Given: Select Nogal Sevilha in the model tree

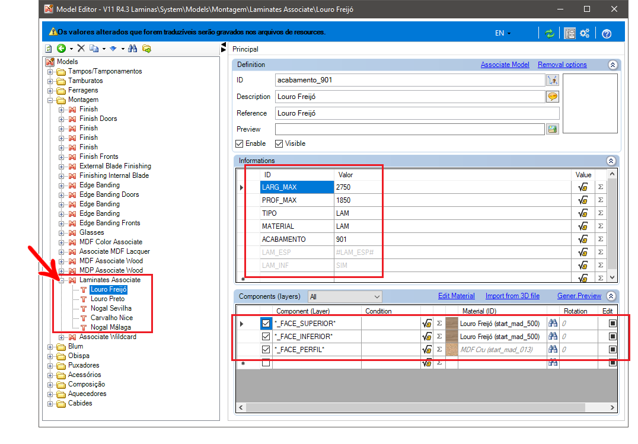Looking at the screenshot, I should coord(111,308).
